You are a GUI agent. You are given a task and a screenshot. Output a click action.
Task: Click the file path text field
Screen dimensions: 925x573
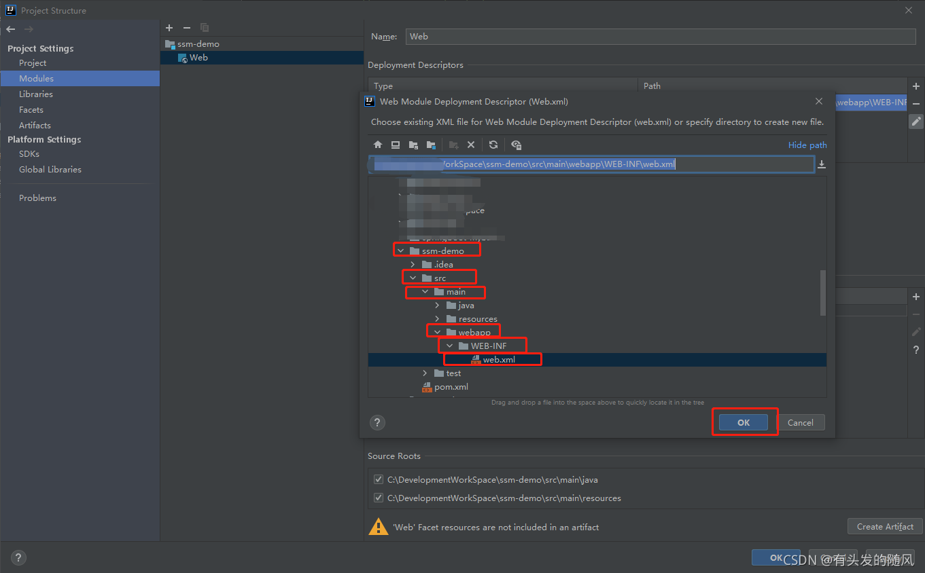coord(591,164)
